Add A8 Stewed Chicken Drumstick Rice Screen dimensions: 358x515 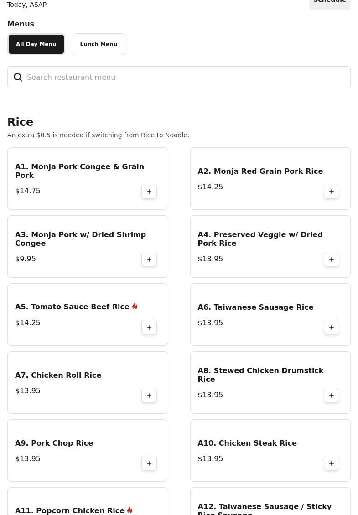pyautogui.click(x=332, y=395)
